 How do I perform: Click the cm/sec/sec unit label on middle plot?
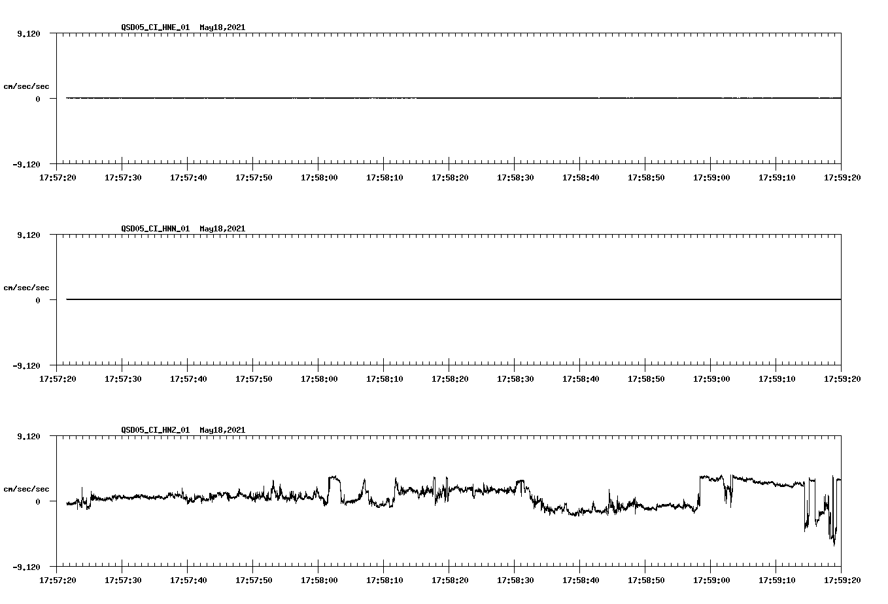(x=27, y=287)
